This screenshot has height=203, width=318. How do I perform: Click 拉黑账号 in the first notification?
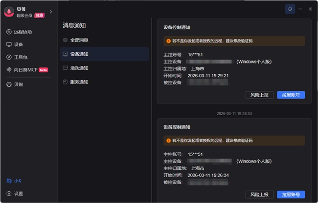click(x=291, y=95)
